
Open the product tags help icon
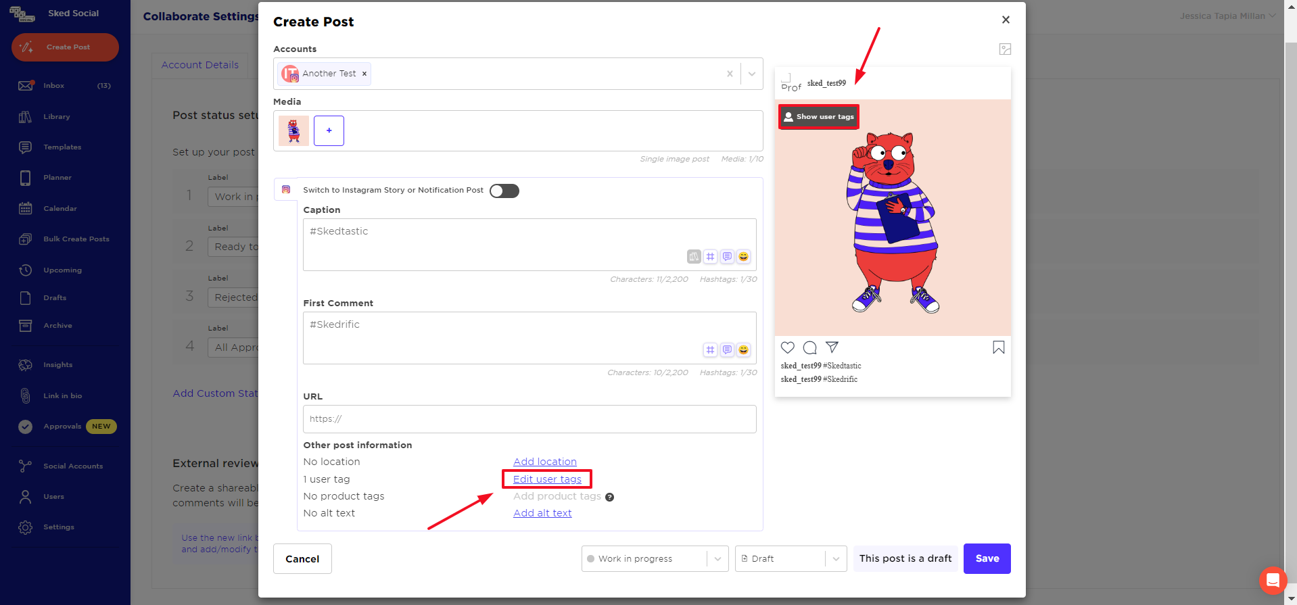[609, 497]
